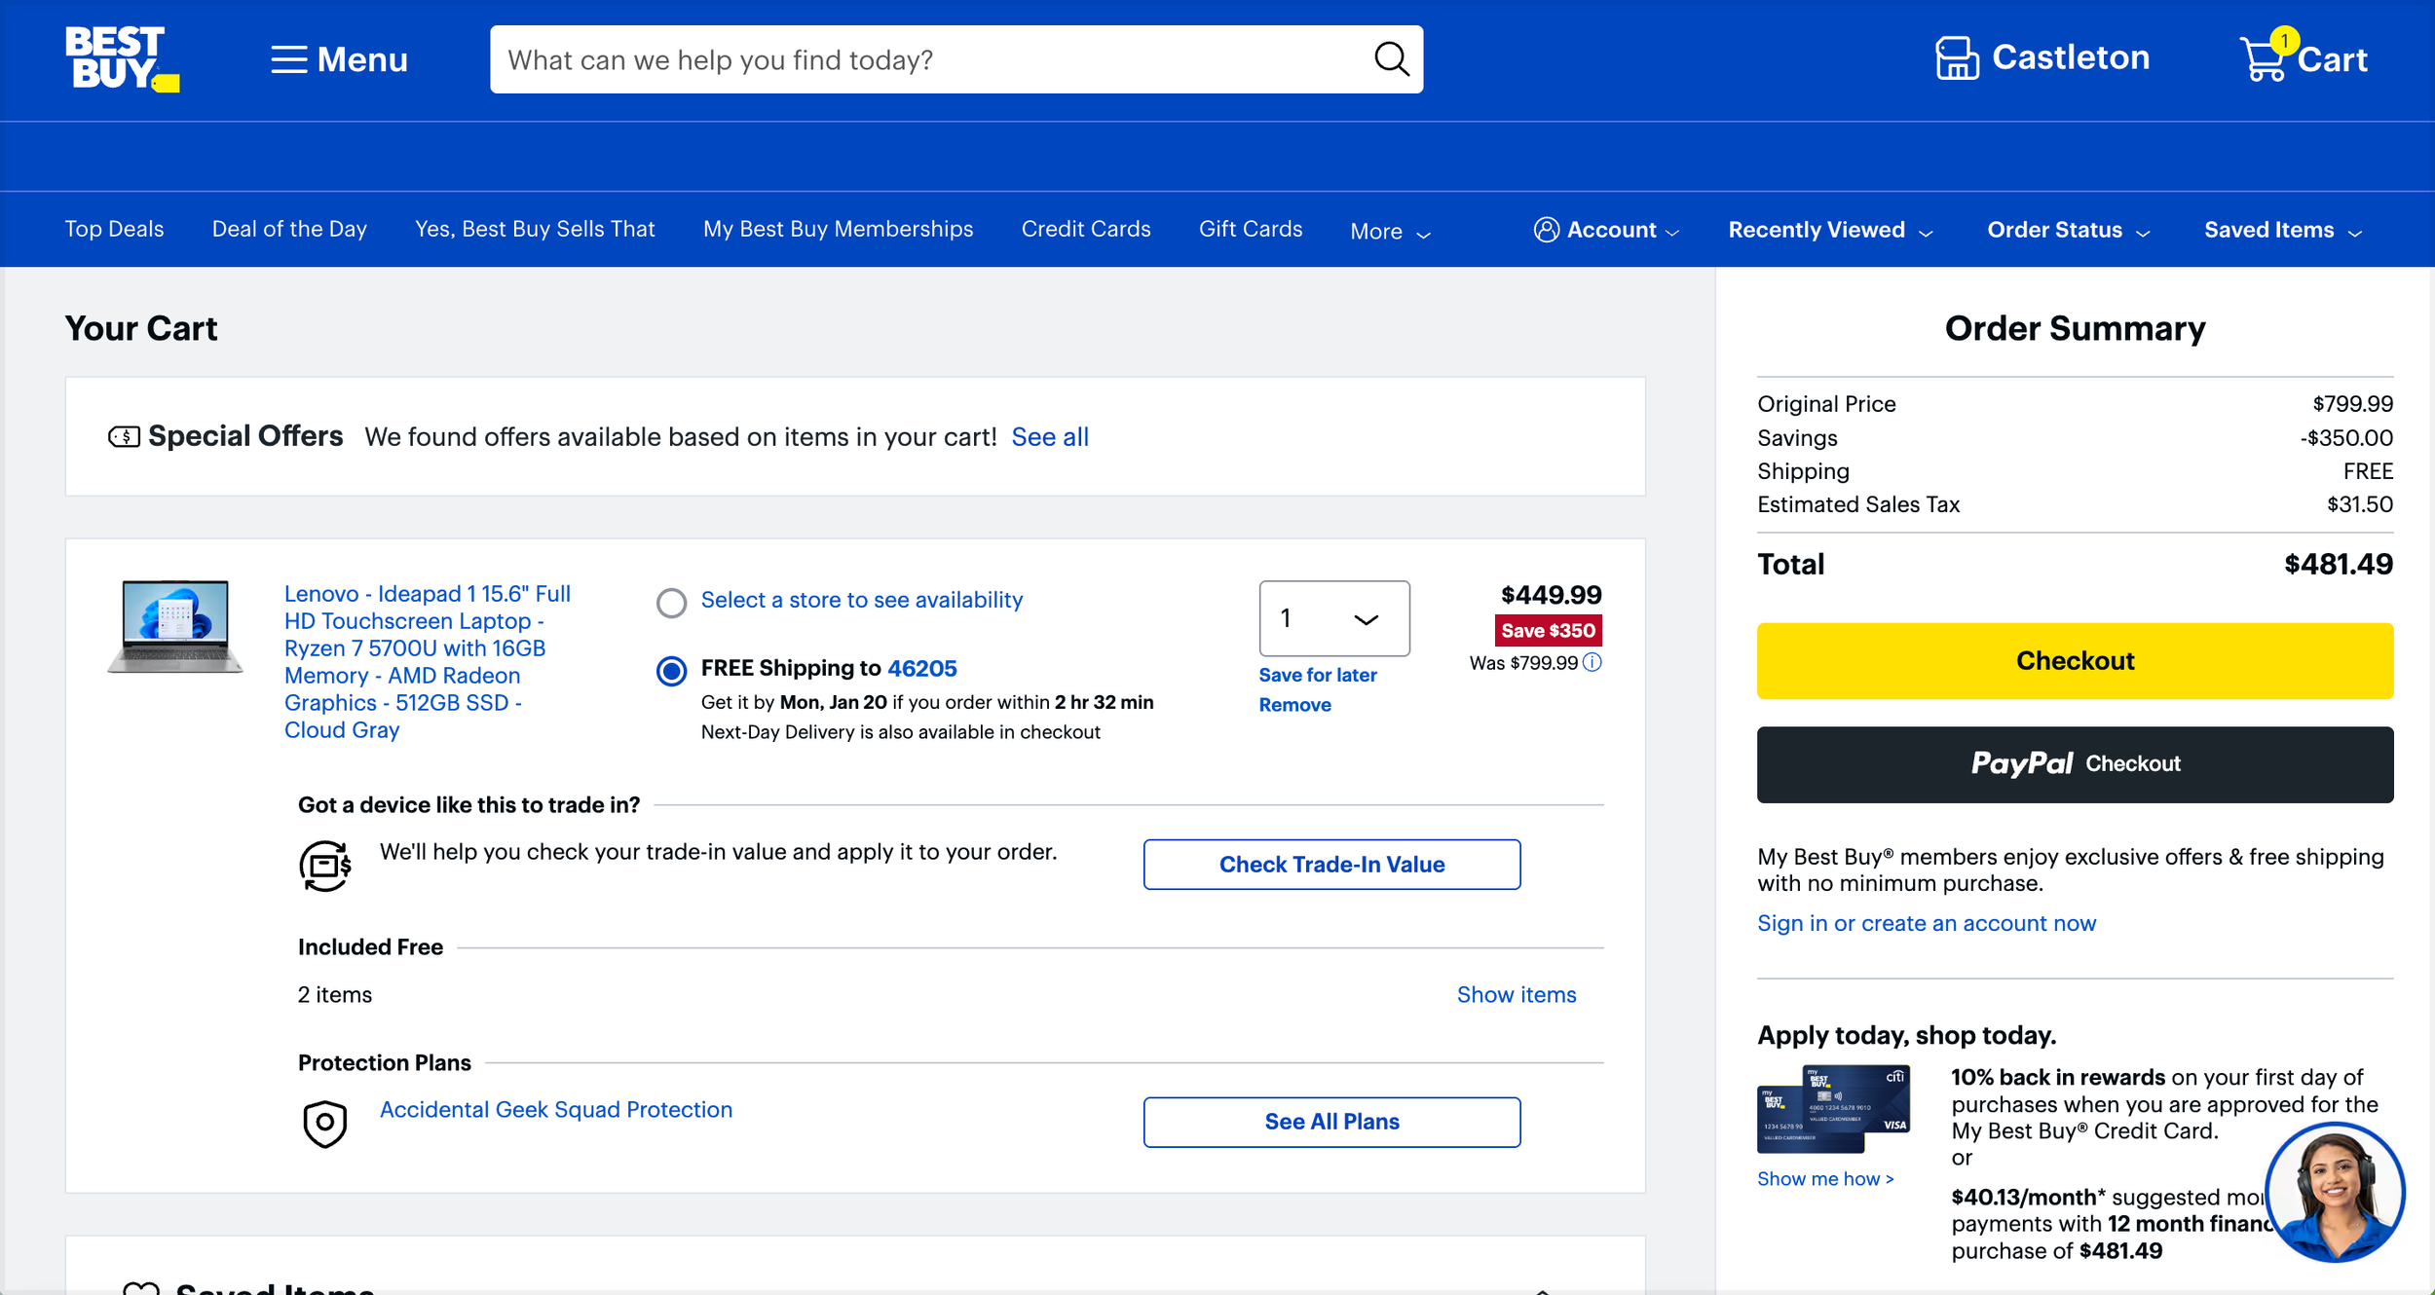The width and height of the screenshot is (2435, 1295).
Task: Open the live chat agent avatar
Action: click(2334, 1192)
